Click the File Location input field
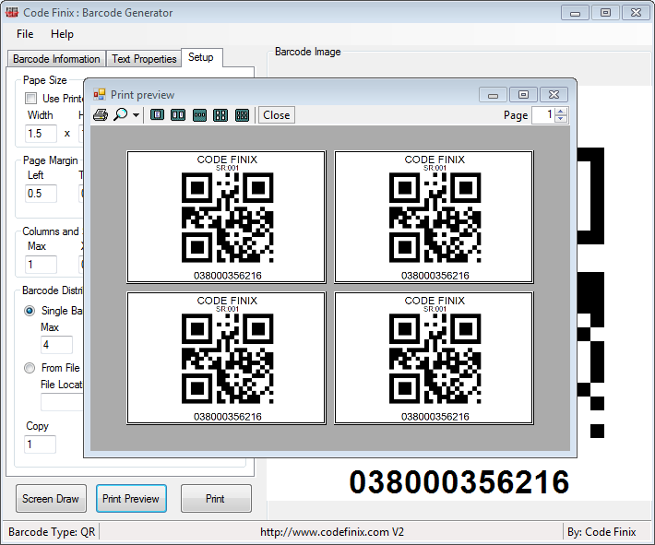This screenshot has height=545, width=655. (62, 402)
